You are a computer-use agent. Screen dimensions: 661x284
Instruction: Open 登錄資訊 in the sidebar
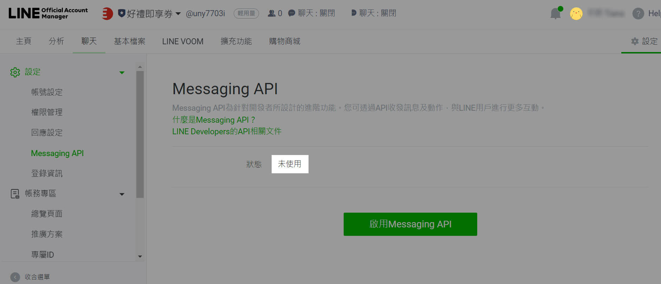pyautogui.click(x=47, y=173)
